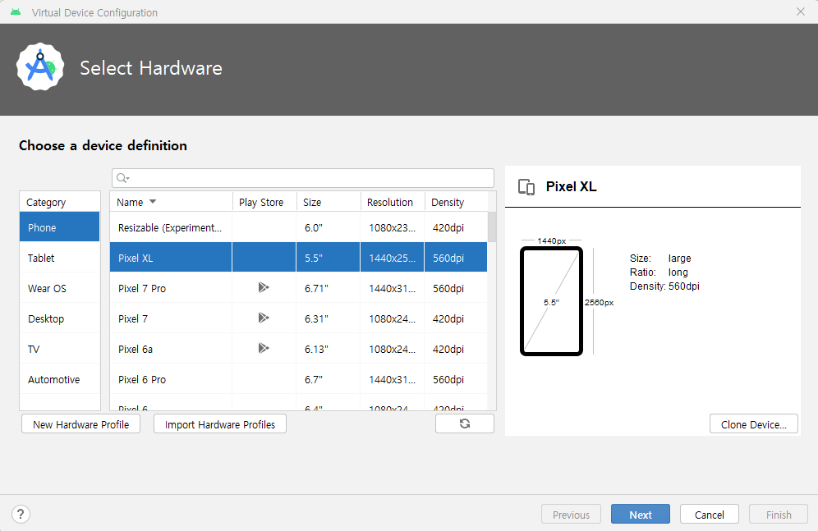
Task: Click the Finish button
Action: point(779,515)
